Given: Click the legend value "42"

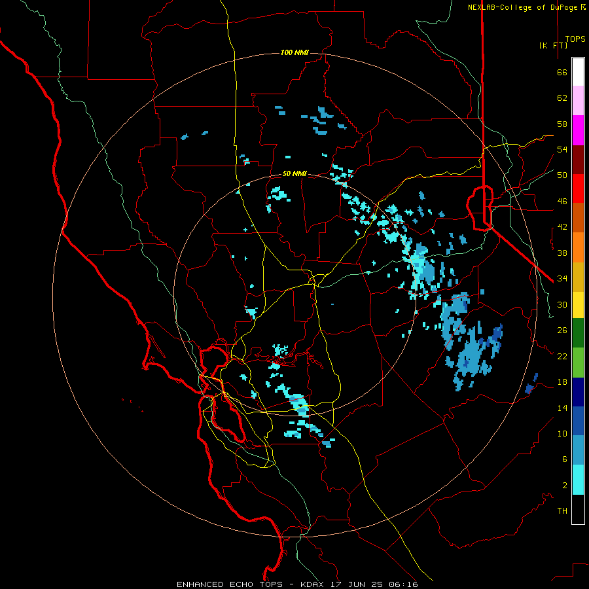Looking at the screenshot, I should click(562, 227).
